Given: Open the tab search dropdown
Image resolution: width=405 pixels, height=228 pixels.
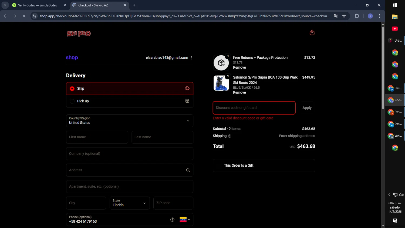Looking at the screenshot, I should (5, 5).
